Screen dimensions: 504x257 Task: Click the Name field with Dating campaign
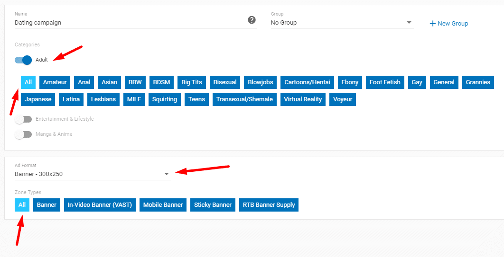pos(128,23)
